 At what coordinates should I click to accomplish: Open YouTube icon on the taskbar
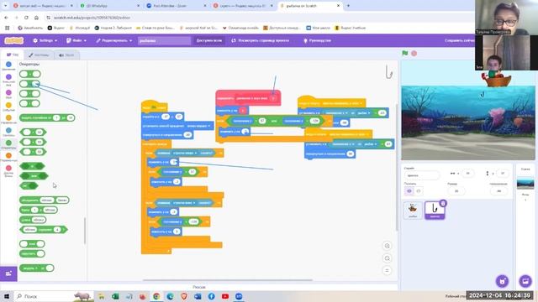(225, 296)
